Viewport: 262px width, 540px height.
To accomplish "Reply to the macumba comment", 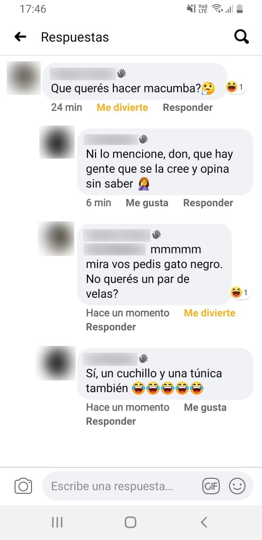I will pyautogui.click(x=188, y=108).
